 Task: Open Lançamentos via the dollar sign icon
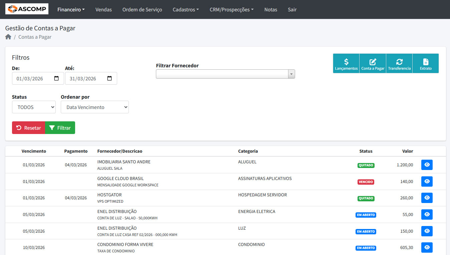pos(346,63)
